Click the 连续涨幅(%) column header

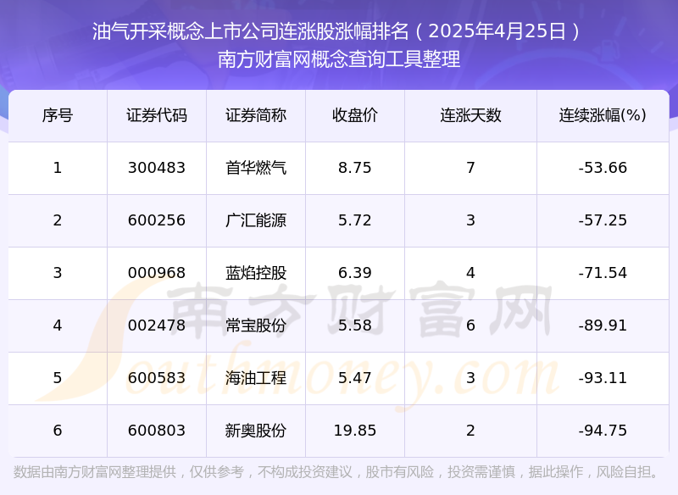603,115
